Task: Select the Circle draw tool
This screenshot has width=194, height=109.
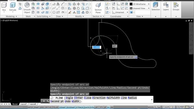Action: click(x=63, y=8)
